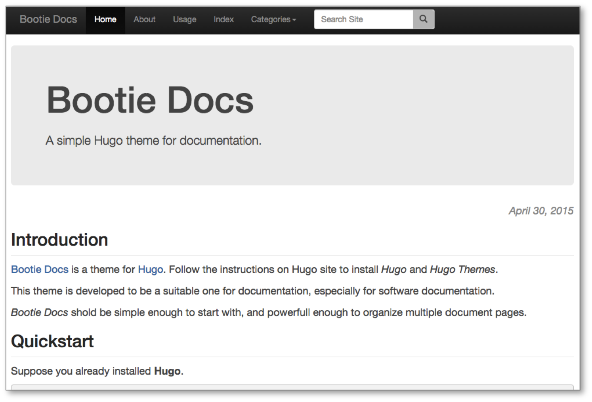Click the tagline about simple Hugo theme

153,141
